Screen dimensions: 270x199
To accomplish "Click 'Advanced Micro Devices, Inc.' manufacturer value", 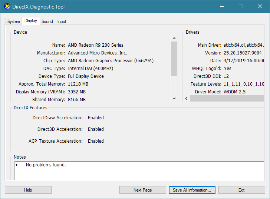I will click(x=98, y=53).
